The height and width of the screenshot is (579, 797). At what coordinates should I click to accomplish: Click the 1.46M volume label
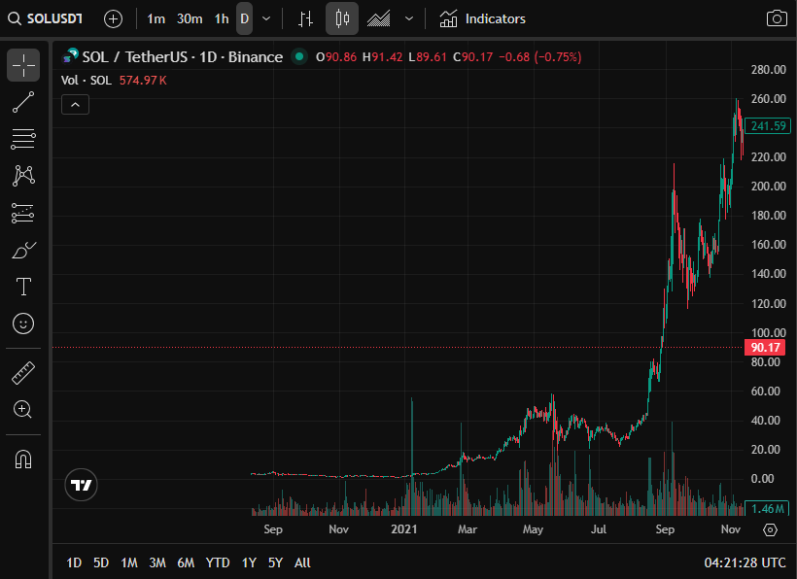click(768, 508)
